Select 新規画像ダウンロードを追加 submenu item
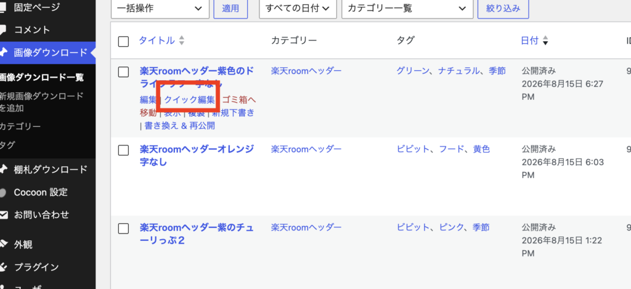The height and width of the screenshot is (289, 631). pos(42,102)
